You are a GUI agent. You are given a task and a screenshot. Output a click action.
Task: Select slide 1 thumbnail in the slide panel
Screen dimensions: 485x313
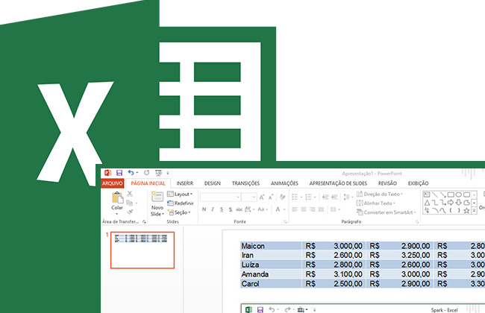pos(143,250)
